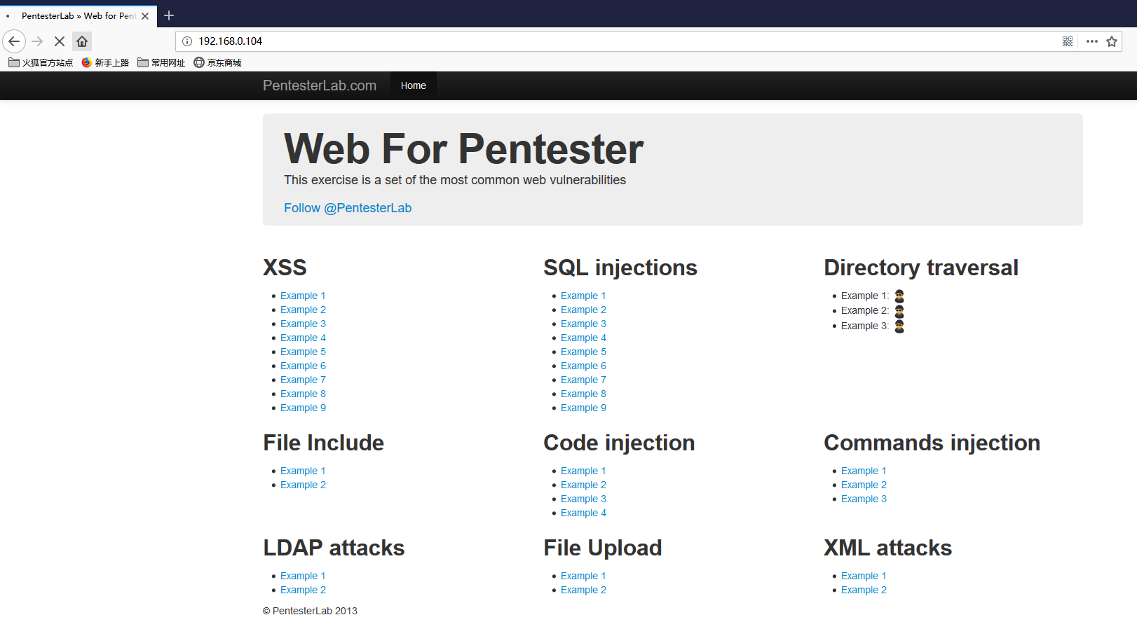1137x636 pixels.
Task: Expand the 常用网址 bookmarks folder
Action: point(161,62)
